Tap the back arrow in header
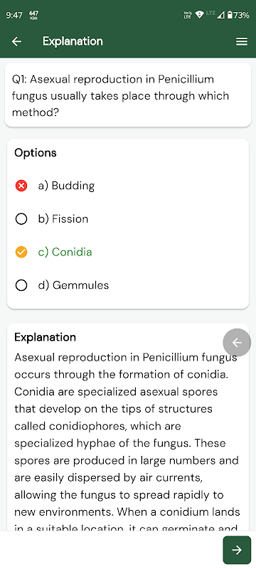Screen dimensions: 256x569 tap(16, 41)
